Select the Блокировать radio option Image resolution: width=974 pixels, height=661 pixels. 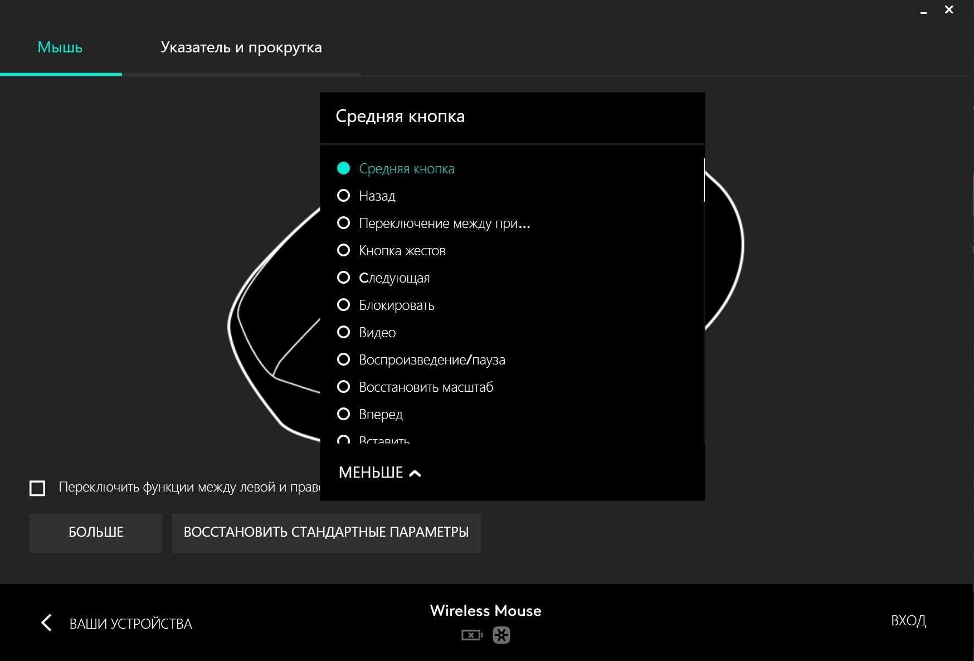[344, 305]
